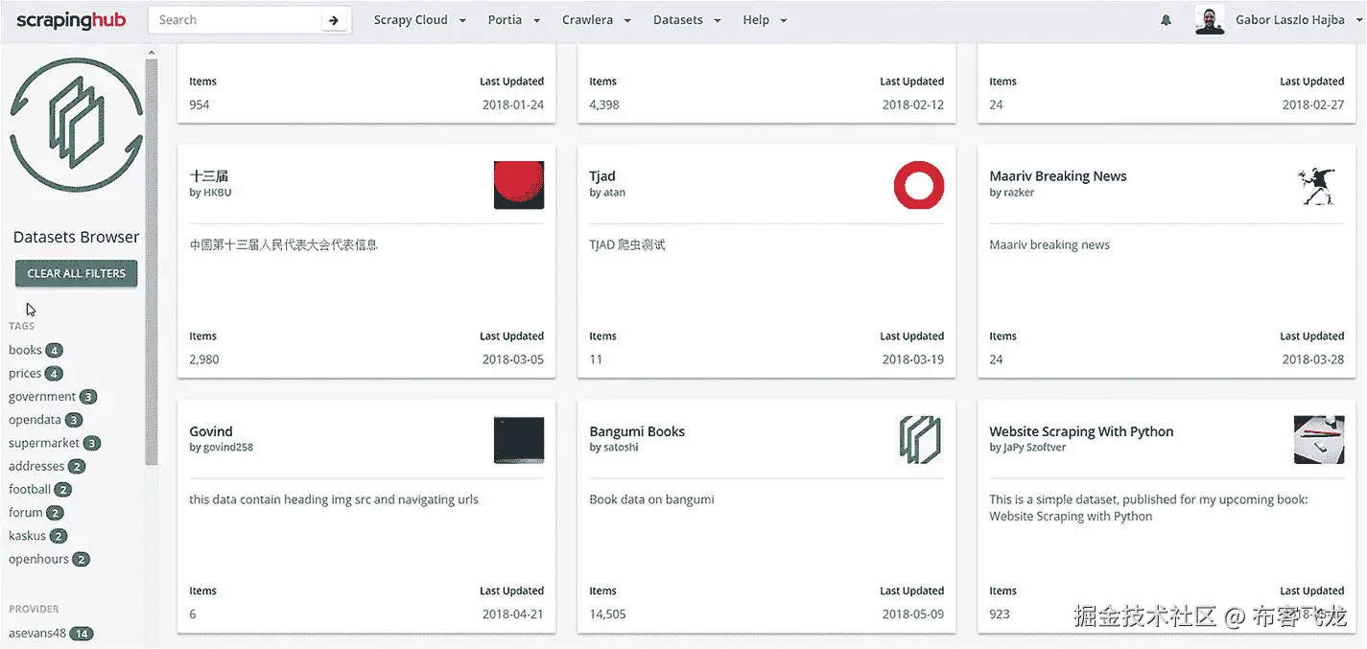Click last updated date 2018-03-05
Screen dimensions: 1367x649
click(x=513, y=359)
